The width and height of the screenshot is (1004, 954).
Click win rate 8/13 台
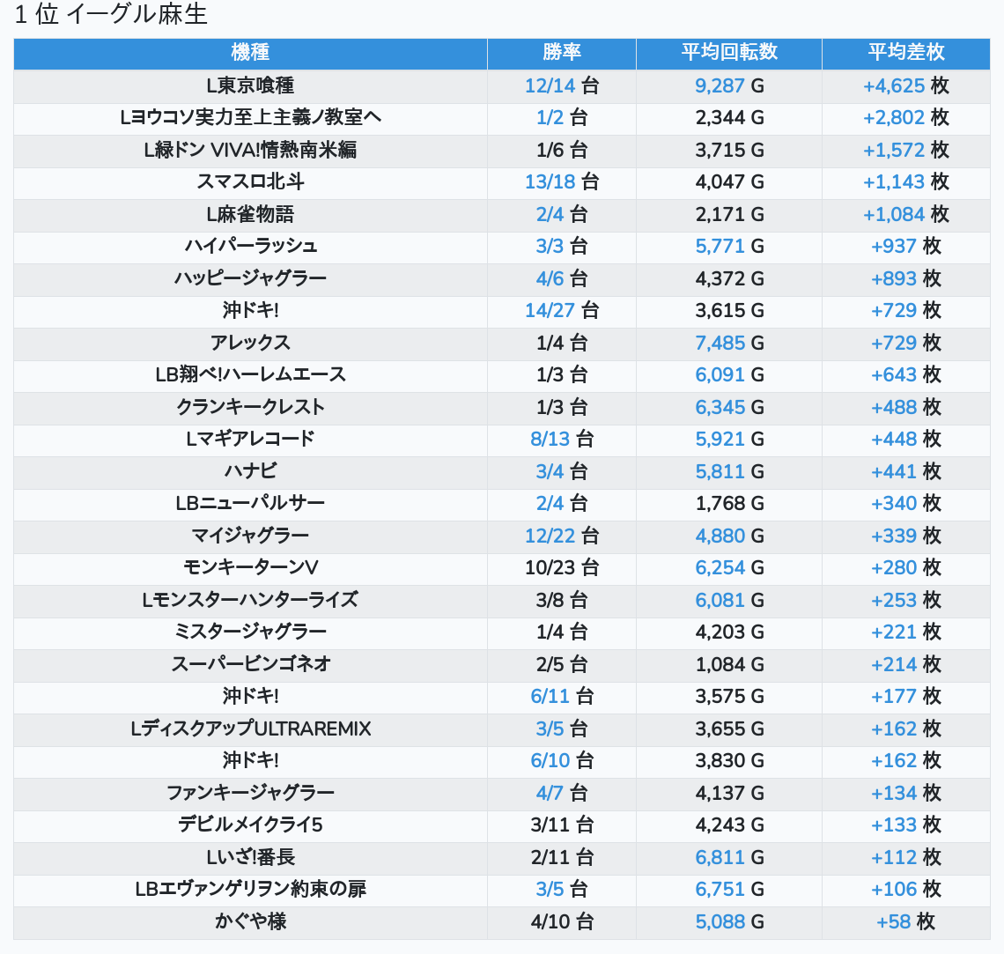click(x=562, y=440)
